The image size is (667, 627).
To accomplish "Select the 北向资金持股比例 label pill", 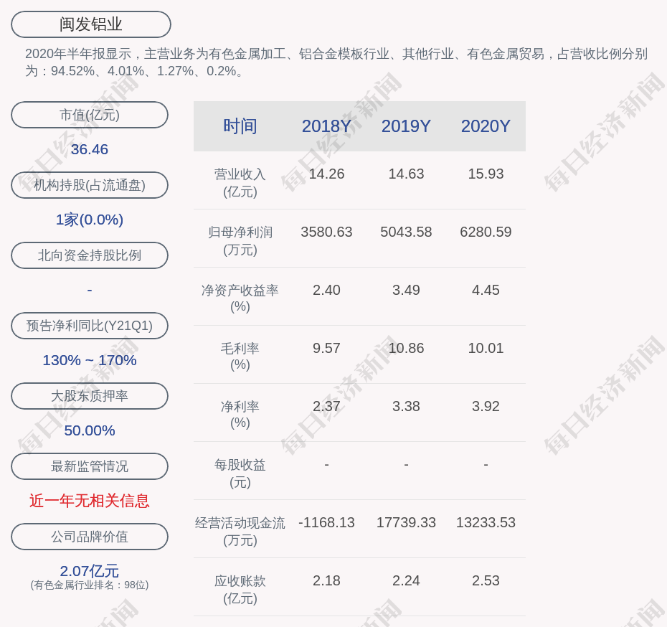I will [x=90, y=255].
